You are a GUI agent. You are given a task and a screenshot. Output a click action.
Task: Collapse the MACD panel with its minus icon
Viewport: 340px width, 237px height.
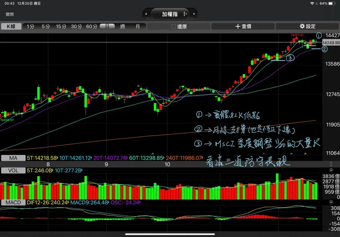point(331,202)
